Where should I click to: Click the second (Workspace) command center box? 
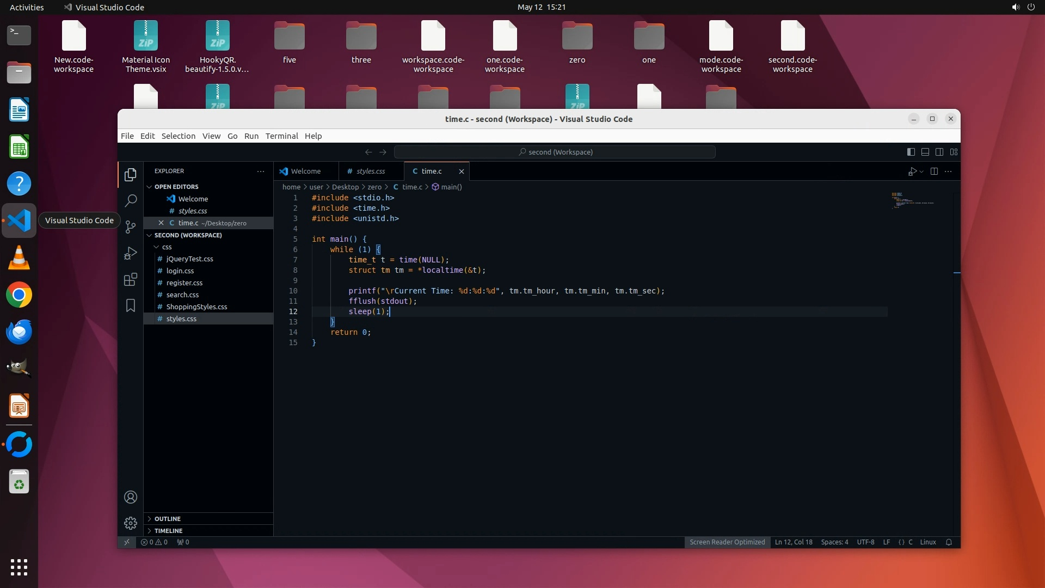[x=555, y=152]
